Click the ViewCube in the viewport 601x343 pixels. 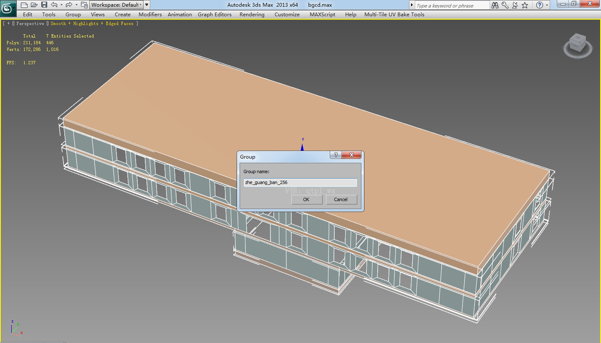click(x=578, y=45)
